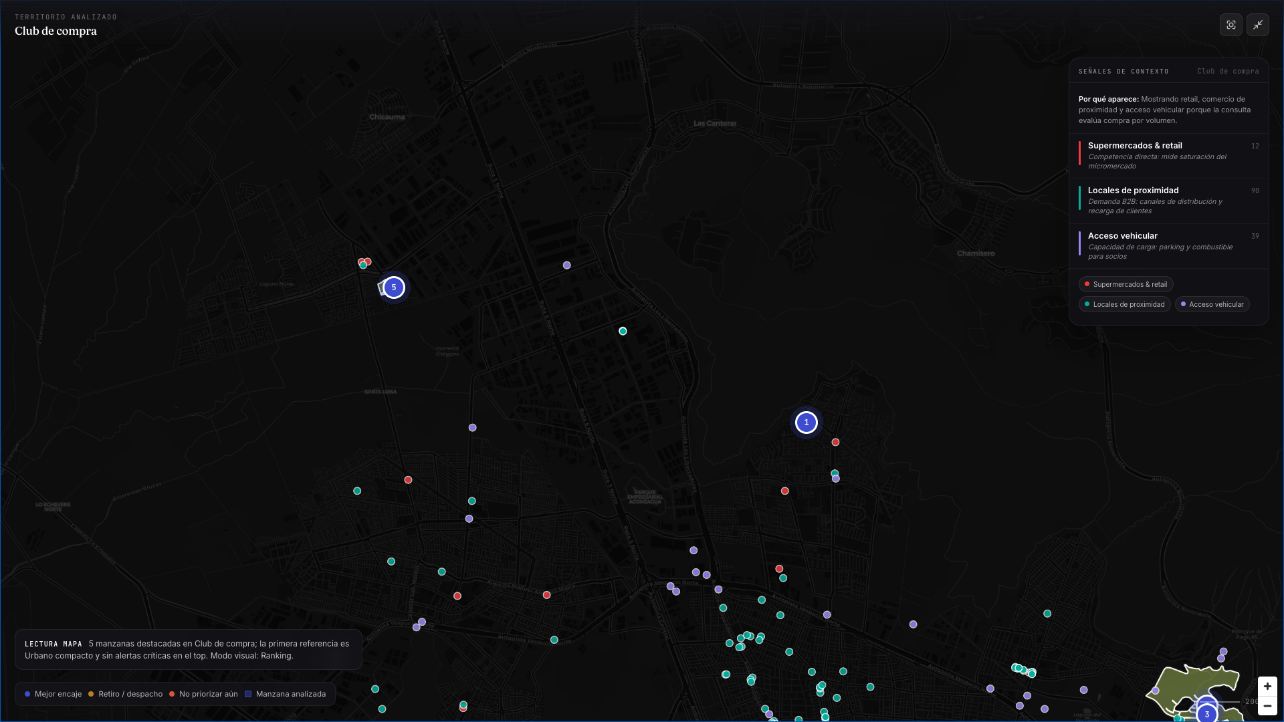This screenshot has width=1284, height=722.
Task: Click the Parque Empresarial Aconcagua map label
Action: (645, 497)
